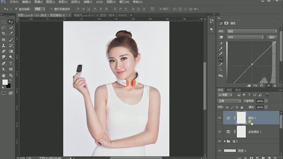The height and width of the screenshot is (159, 283).
Task: Click the 曲线 3 layer mask thumbnail
Action: (x=241, y=118)
